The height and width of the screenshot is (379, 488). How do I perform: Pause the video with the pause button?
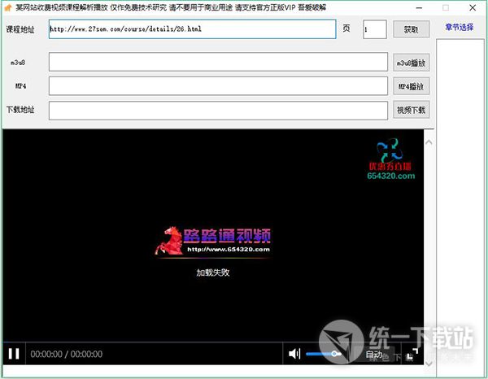pos(14,354)
